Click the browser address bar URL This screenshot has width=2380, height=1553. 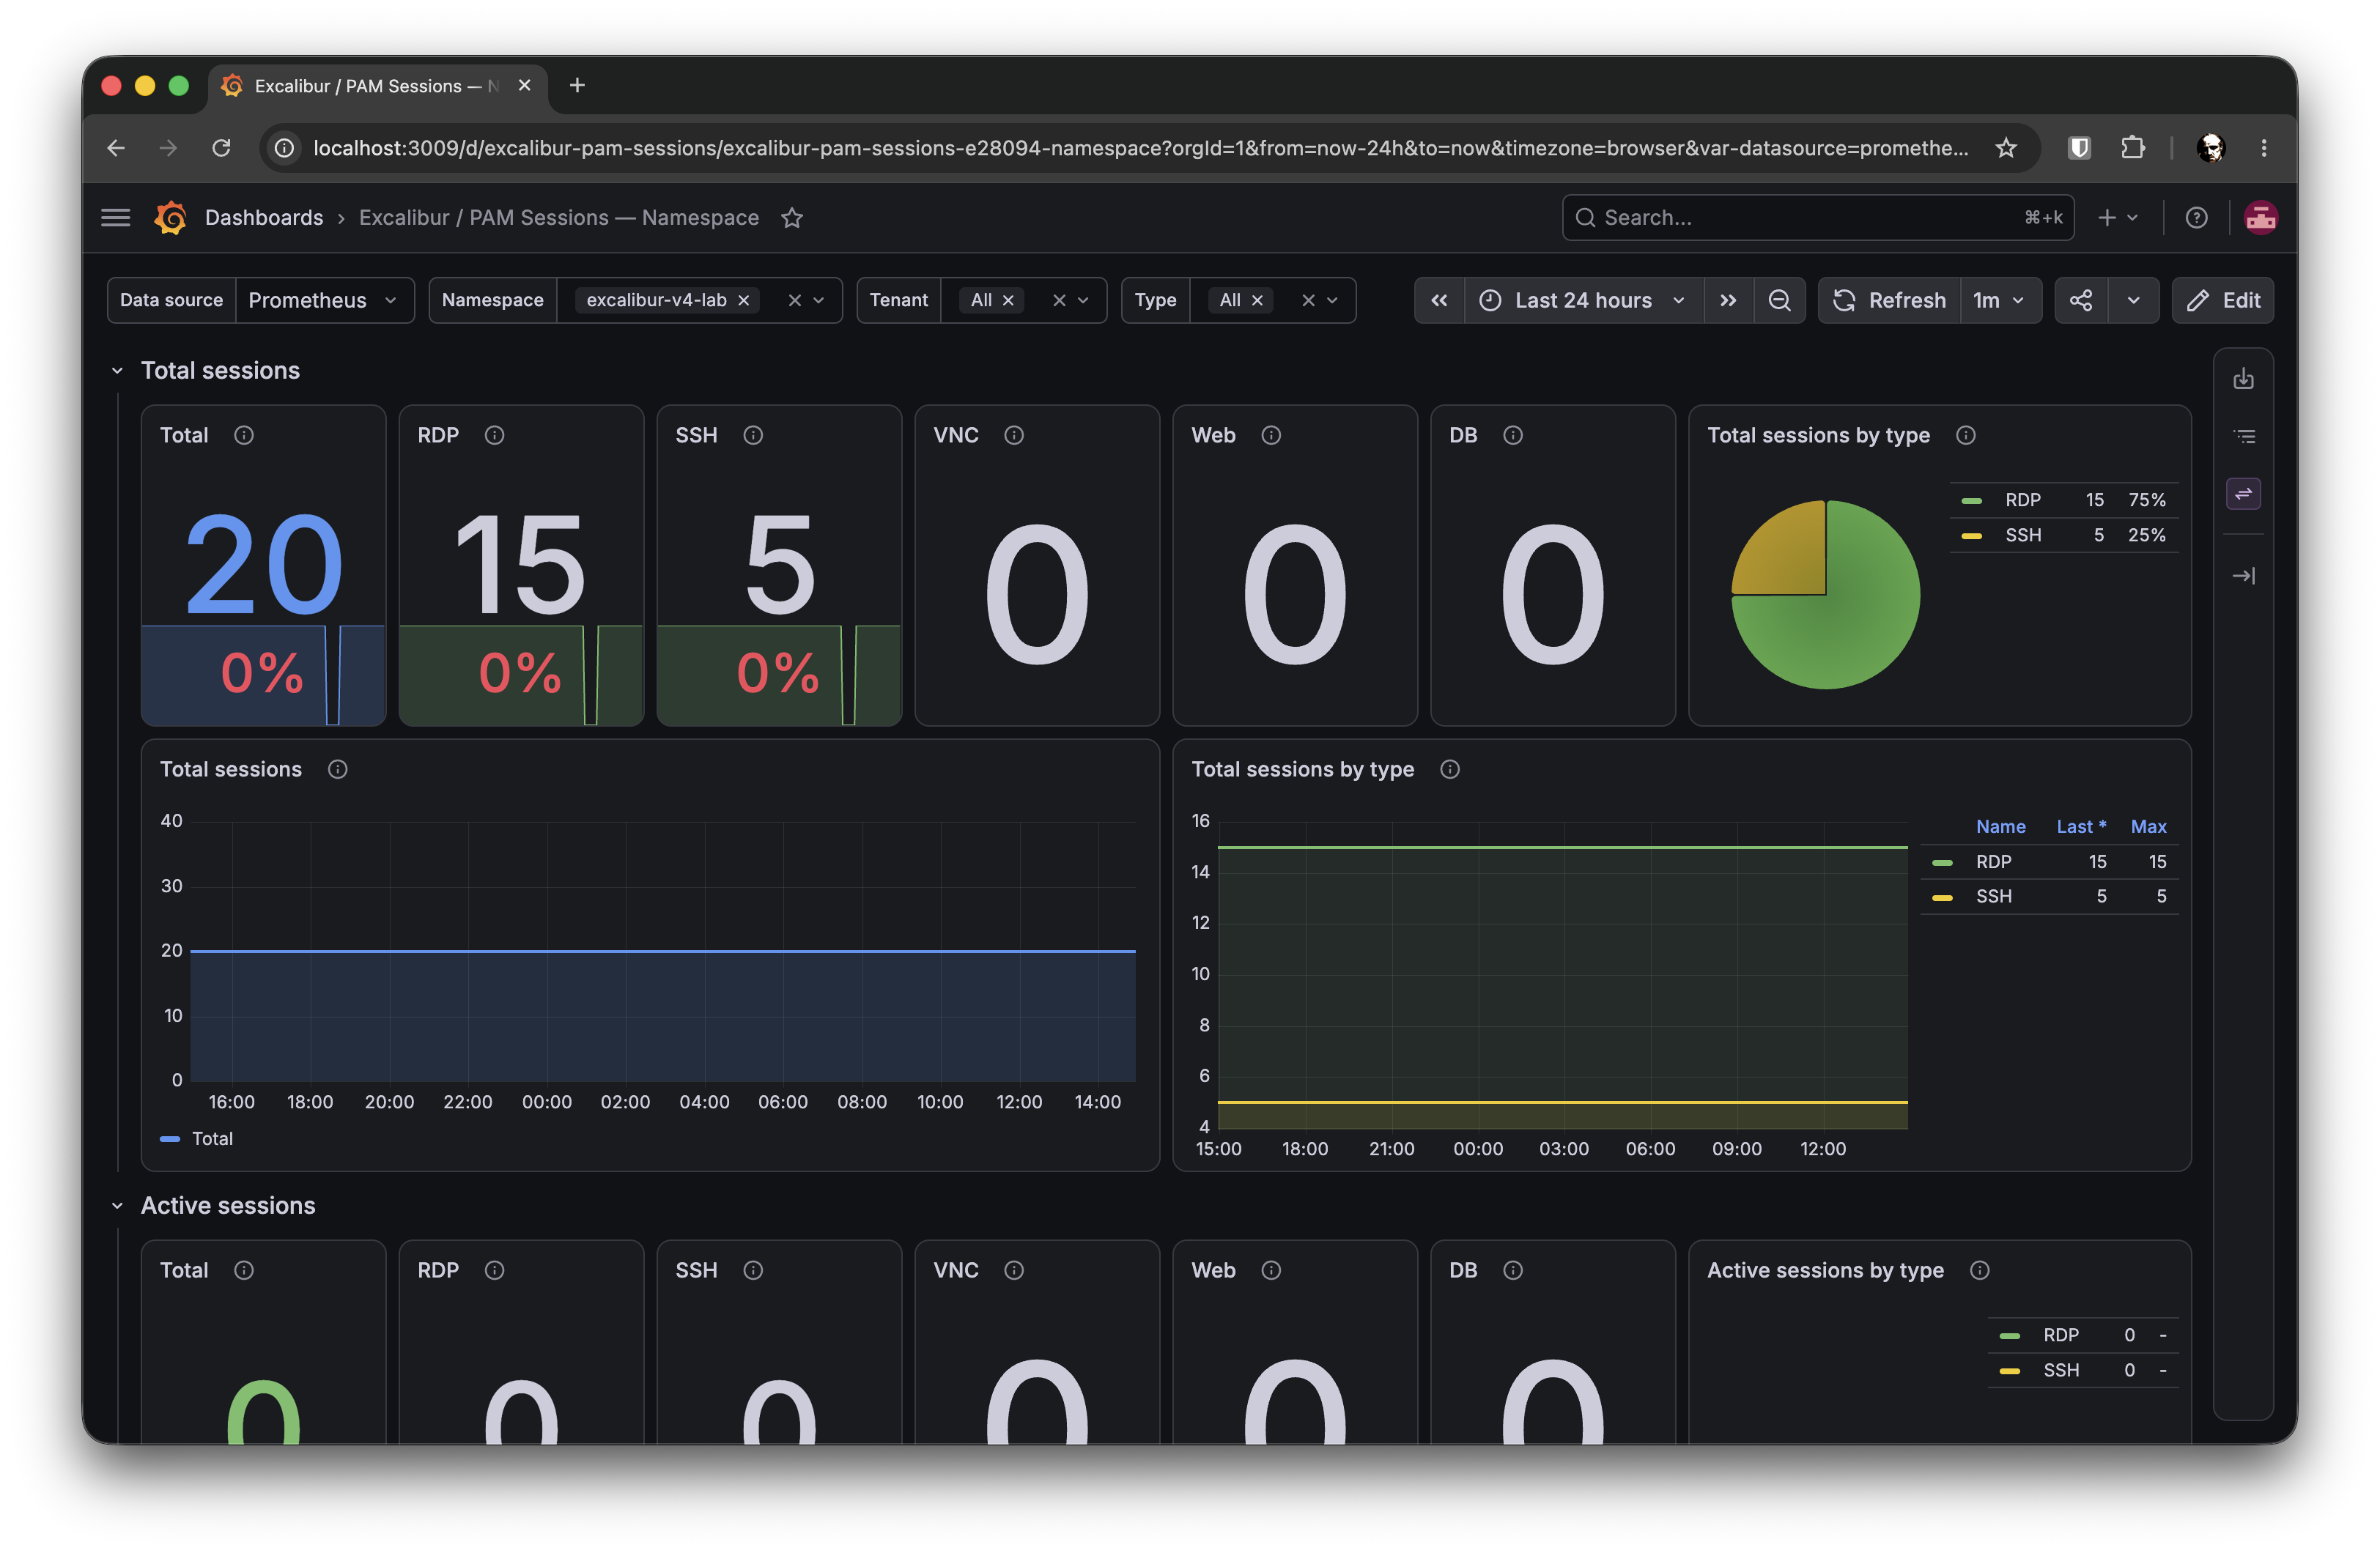click(x=1140, y=148)
